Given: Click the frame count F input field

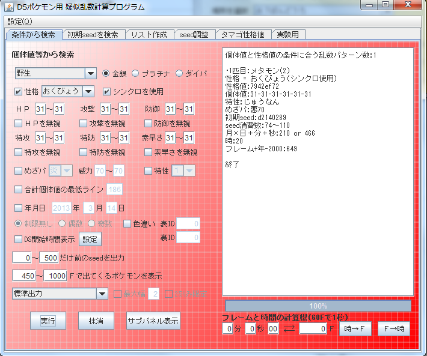Looking at the screenshot, I should pos(313,329).
